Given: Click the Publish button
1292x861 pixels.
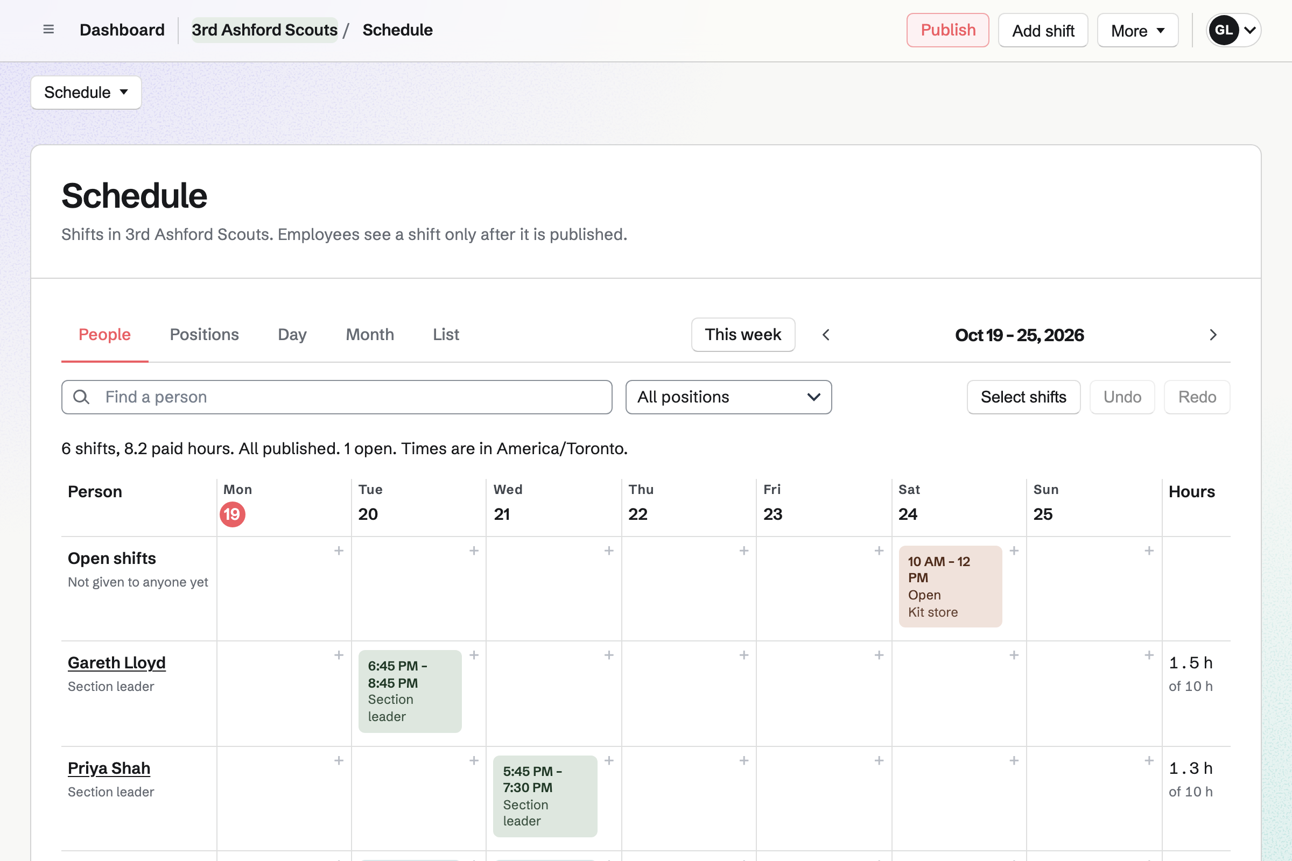Looking at the screenshot, I should click(947, 30).
